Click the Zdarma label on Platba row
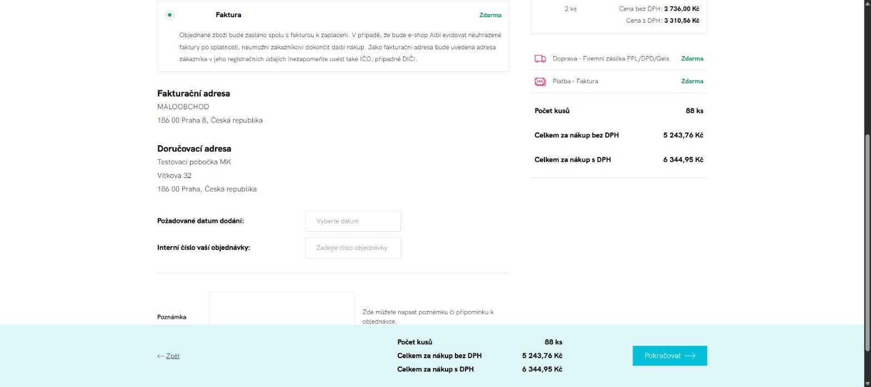Screen dimensions: 871x387 coord(692,81)
